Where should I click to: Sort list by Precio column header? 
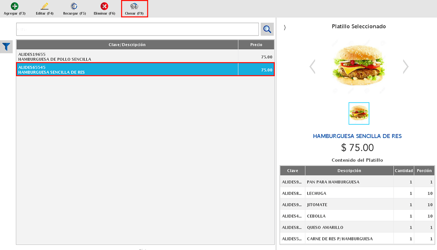pyautogui.click(x=256, y=45)
